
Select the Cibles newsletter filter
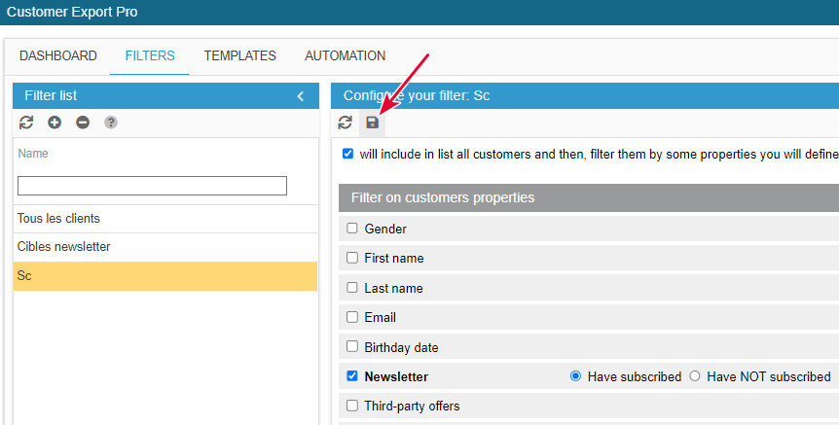[64, 247]
